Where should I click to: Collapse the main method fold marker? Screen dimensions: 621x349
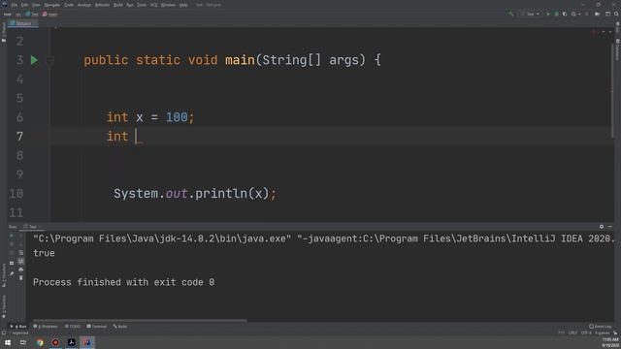(x=49, y=60)
